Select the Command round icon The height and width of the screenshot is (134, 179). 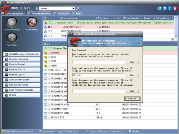(32, 22)
